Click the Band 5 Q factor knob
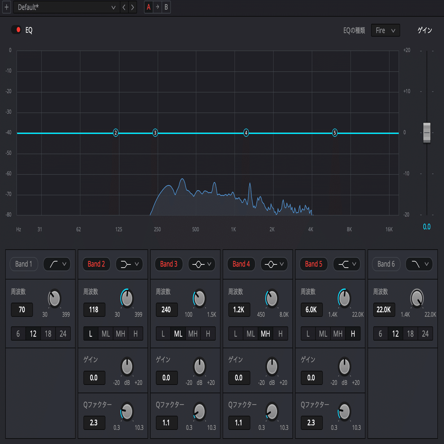The width and height of the screenshot is (444, 444). [x=344, y=412]
